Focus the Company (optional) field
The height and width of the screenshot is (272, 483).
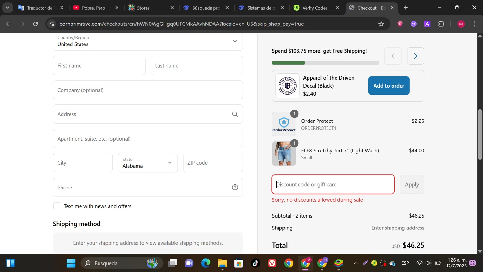[148, 90]
